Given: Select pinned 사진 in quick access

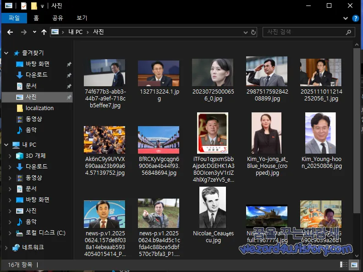Looking at the screenshot, I should click(x=37, y=97).
